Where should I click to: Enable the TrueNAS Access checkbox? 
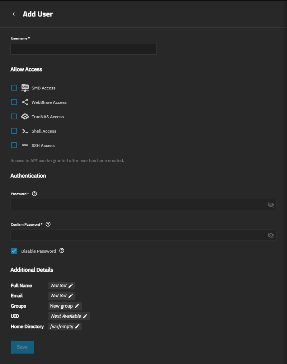[14, 116]
